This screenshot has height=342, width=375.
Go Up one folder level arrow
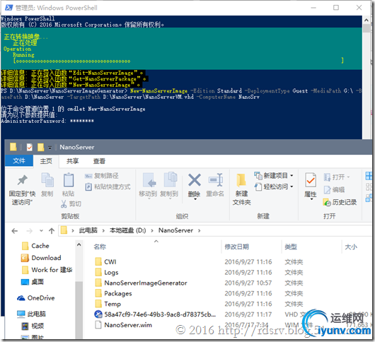coord(52,231)
